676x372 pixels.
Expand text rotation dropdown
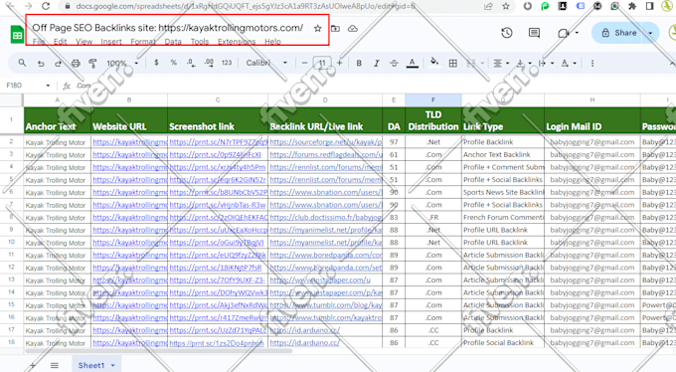[576, 64]
